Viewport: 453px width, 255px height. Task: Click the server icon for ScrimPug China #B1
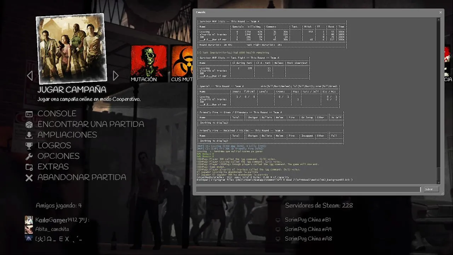tap(278, 220)
